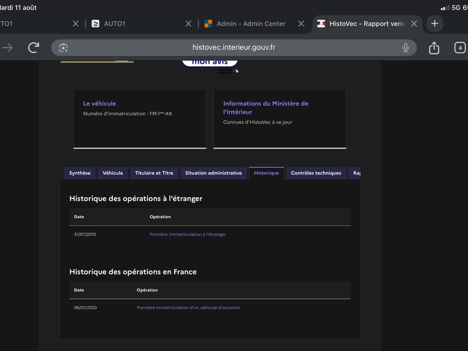This screenshot has width=468, height=351.
Task: Click Première immatriculation d'un véhicule d'occasion
Action: click(x=188, y=308)
